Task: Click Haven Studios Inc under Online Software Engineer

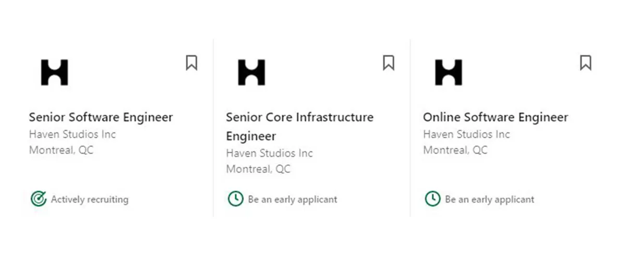Action: point(466,134)
